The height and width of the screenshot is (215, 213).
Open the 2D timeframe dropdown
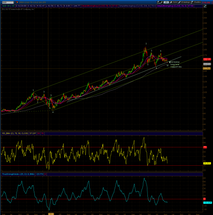166,2
